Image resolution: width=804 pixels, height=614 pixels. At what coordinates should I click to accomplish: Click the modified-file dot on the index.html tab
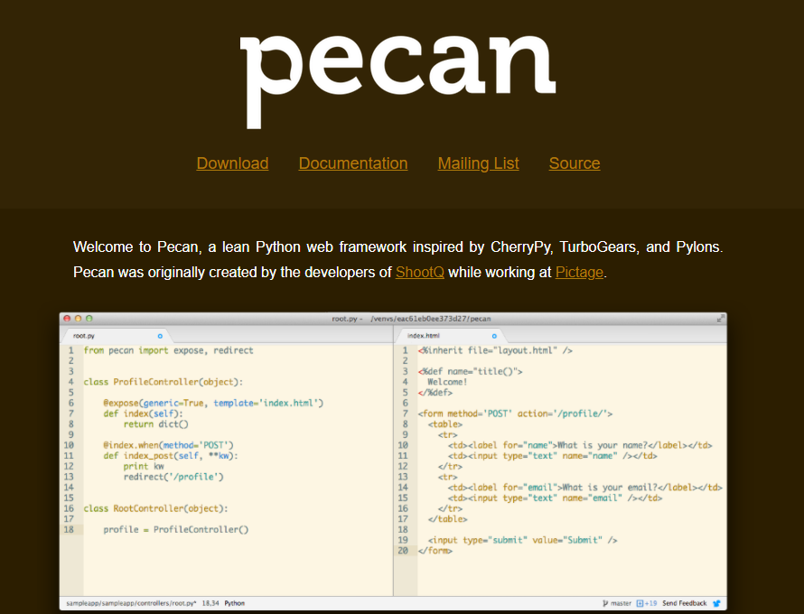494,334
